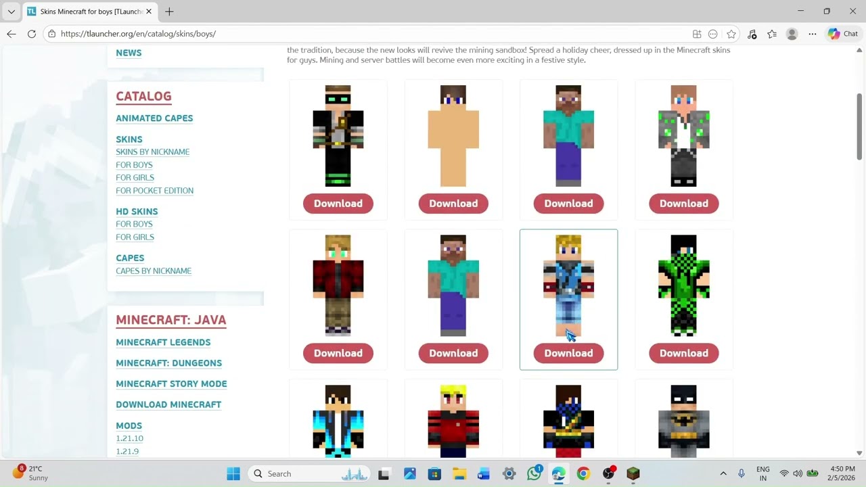
Task: Open the weather widget showing 21°C Sunny
Action: (x=30, y=473)
